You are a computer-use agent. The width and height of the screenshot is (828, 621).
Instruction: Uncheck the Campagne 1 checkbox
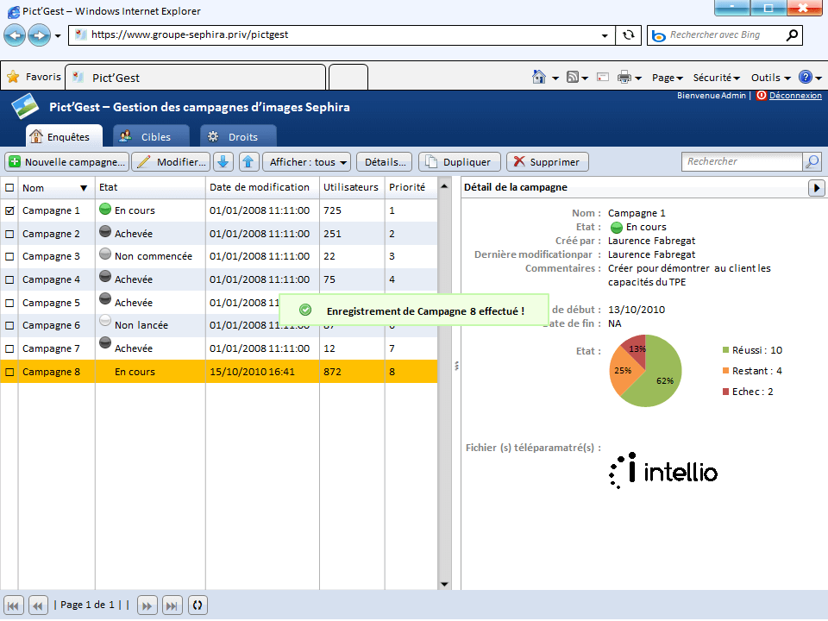9,210
